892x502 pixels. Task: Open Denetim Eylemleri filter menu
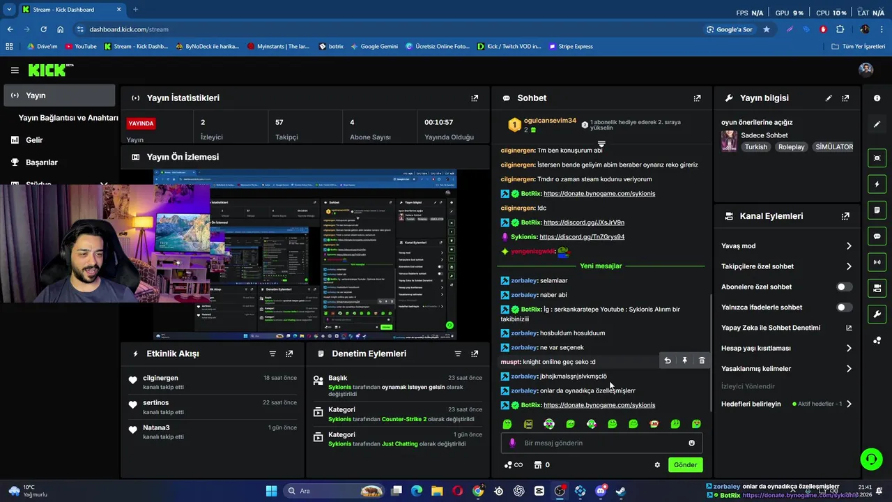458,353
